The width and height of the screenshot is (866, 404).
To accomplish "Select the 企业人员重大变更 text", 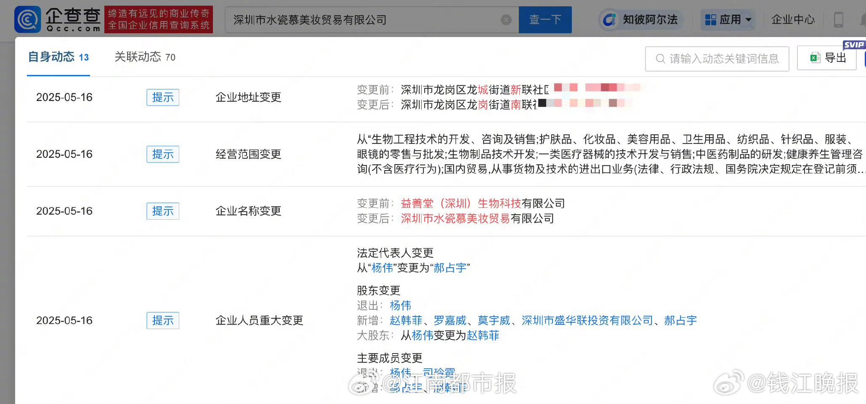I will click(x=259, y=320).
